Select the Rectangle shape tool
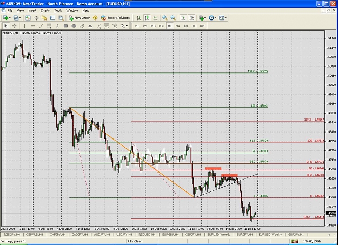The image size is (338, 245). [65, 26]
